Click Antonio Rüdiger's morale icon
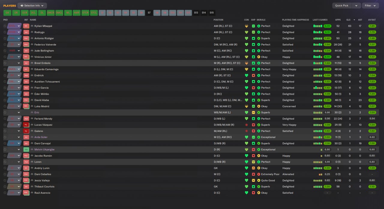This screenshot has width=384, height=209. click(x=259, y=38)
